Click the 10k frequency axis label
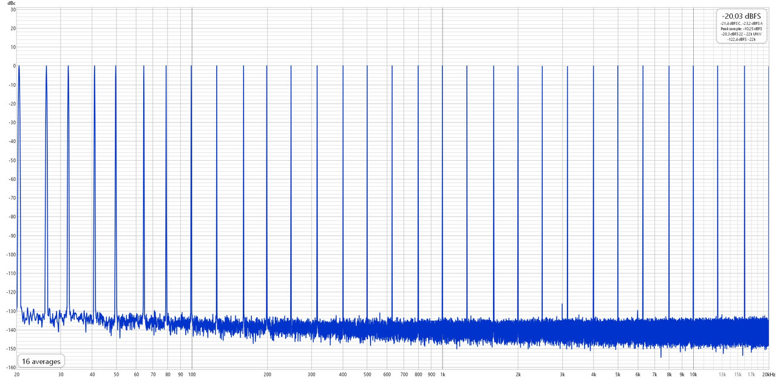Screen dimensions: 777x379 tap(693, 375)
